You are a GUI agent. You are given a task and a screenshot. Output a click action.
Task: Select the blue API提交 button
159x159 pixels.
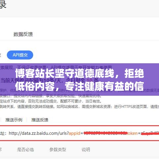point(20,55)
